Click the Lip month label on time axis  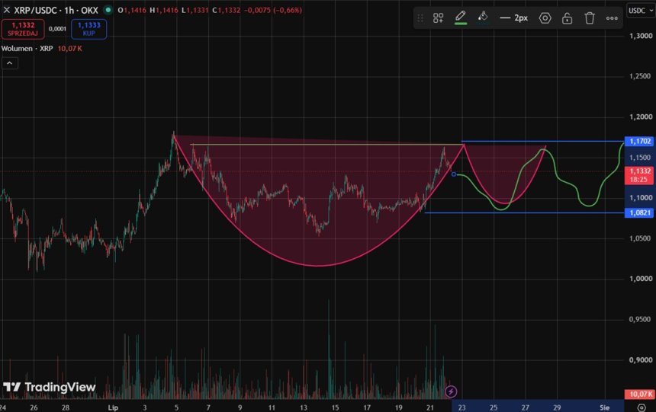pos(113,407)
